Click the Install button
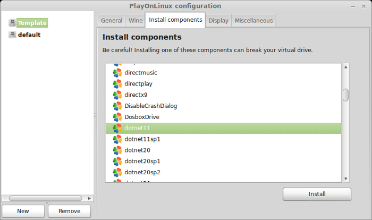This screenshot has height=220, width=372. [317, 194]
